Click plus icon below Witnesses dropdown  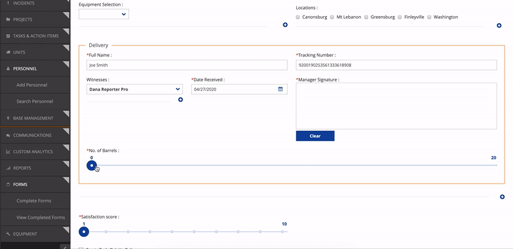tap(181, 99)
